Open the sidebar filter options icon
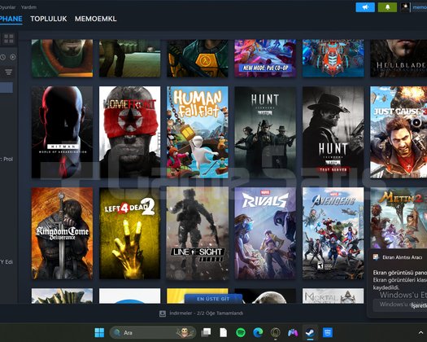Screen dimensions: 427x342 (9, 72)
